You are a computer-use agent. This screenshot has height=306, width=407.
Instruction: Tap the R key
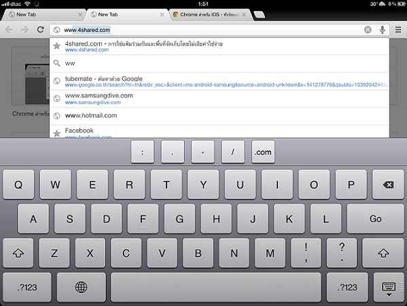point(129,185)
